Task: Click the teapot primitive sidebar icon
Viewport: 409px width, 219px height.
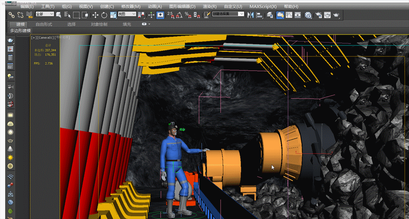Action: click(x=10, y=141)
